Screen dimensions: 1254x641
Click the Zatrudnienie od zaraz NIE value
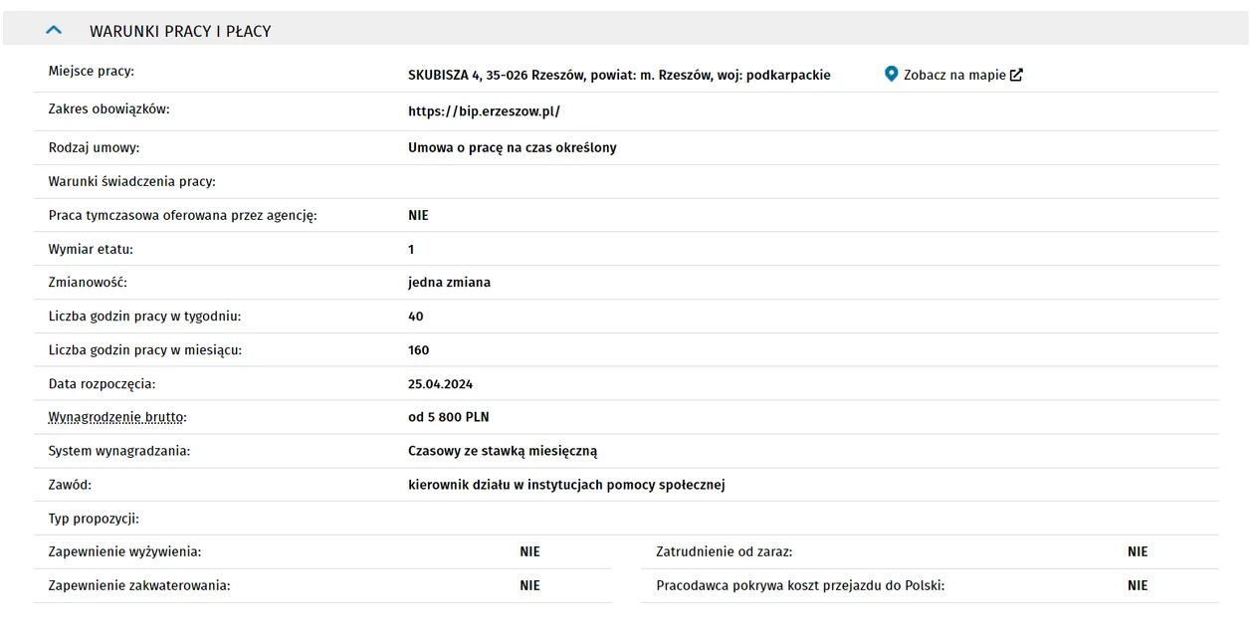tap(1138, 551)
